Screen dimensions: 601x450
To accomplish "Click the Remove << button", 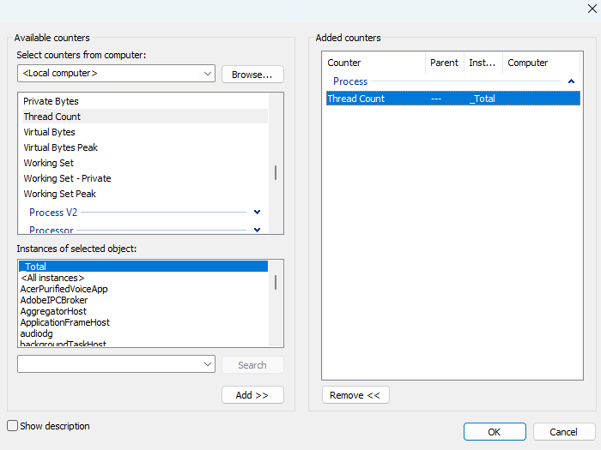I will pyautogui.click(x=355, y=395).
